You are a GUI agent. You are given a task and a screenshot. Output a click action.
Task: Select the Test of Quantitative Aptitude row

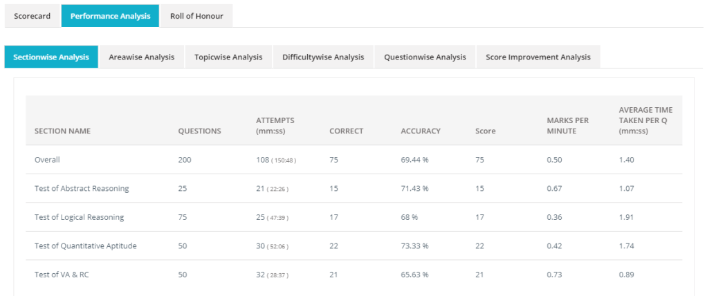(85, 246)
